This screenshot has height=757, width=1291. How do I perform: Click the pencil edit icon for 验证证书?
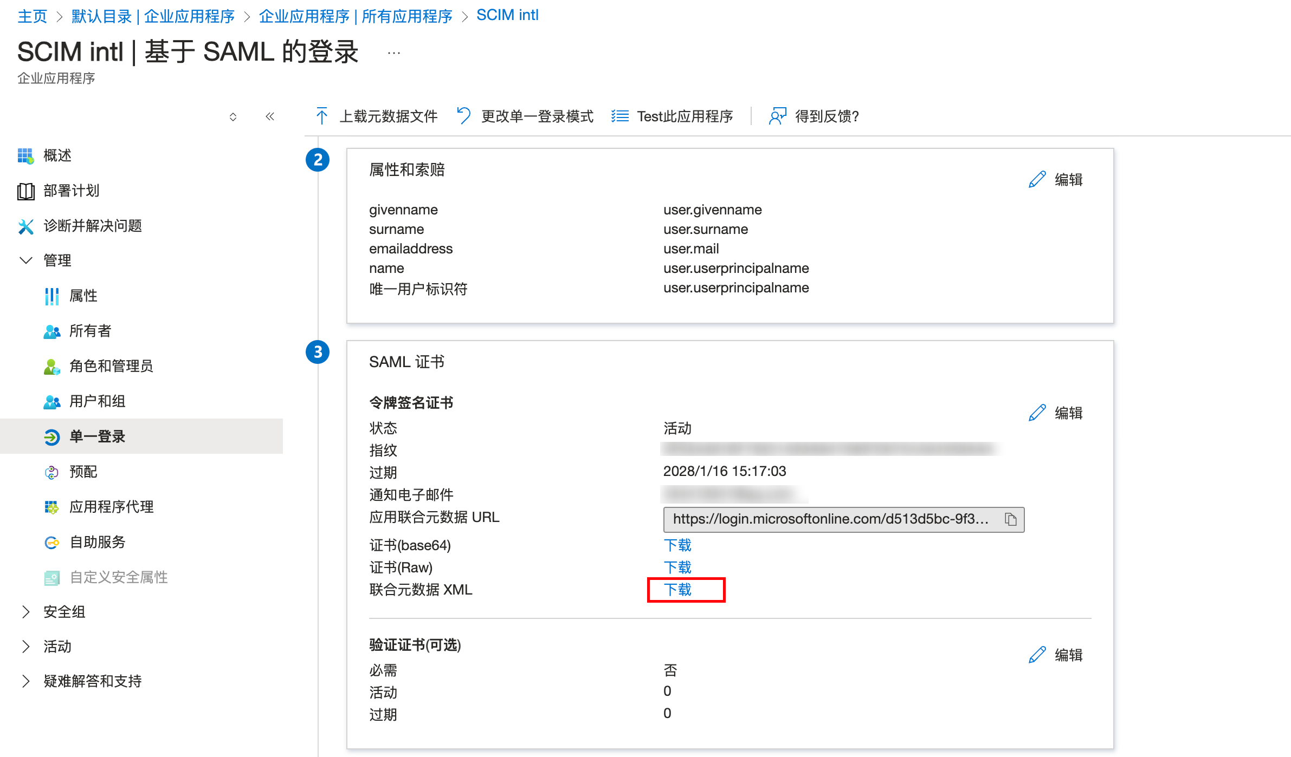[1037, 655]
